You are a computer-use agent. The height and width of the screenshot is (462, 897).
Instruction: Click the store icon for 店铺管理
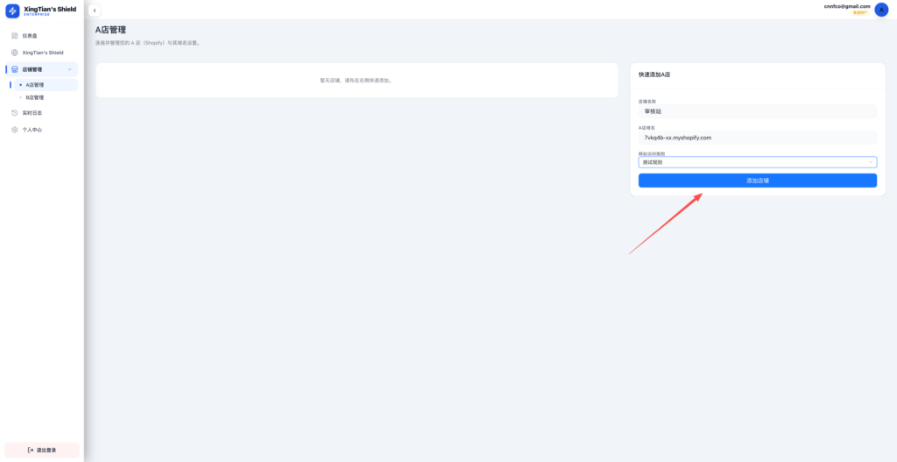(15, 69)
